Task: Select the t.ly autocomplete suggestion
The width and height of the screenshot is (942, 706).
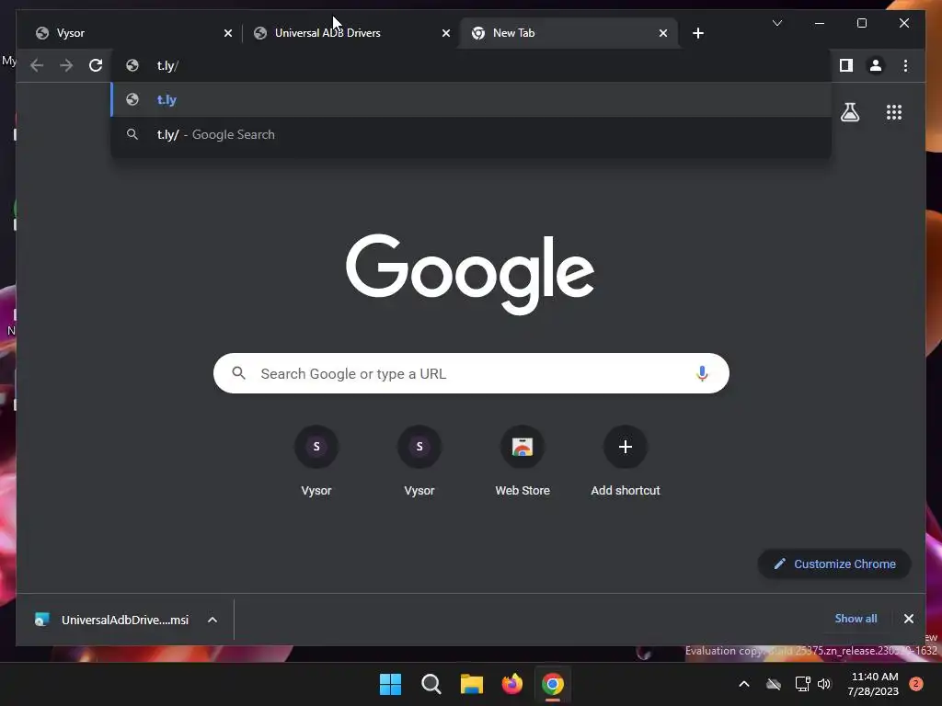Action: (471, 99)
